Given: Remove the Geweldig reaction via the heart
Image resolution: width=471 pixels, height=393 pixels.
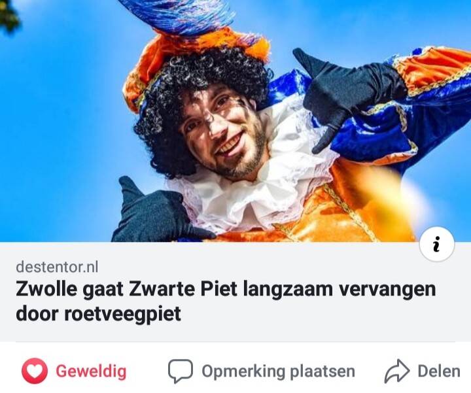Looking at the screenshot, I should pos(35,371).
